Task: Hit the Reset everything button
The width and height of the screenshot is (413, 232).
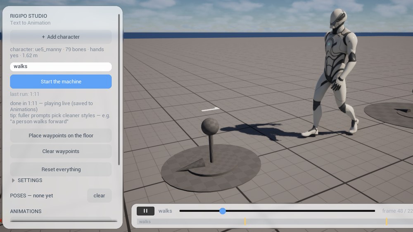Action: point(61,169)
